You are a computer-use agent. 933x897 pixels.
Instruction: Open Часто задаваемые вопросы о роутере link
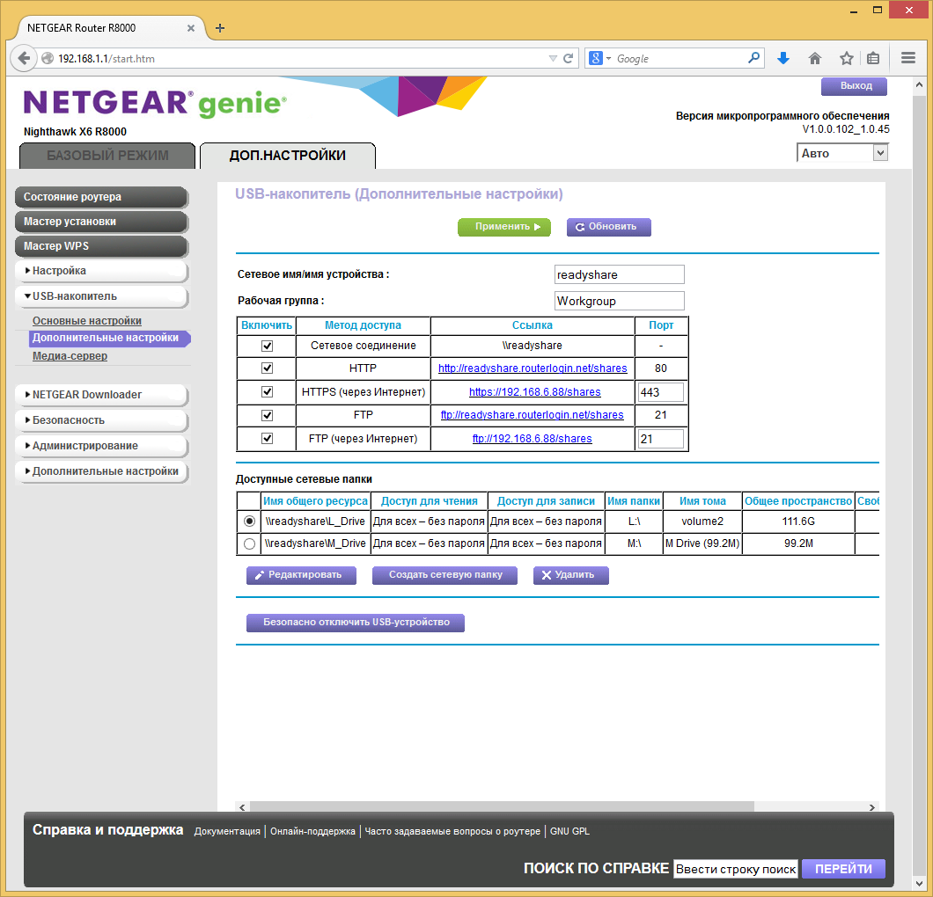coord(452,832)
